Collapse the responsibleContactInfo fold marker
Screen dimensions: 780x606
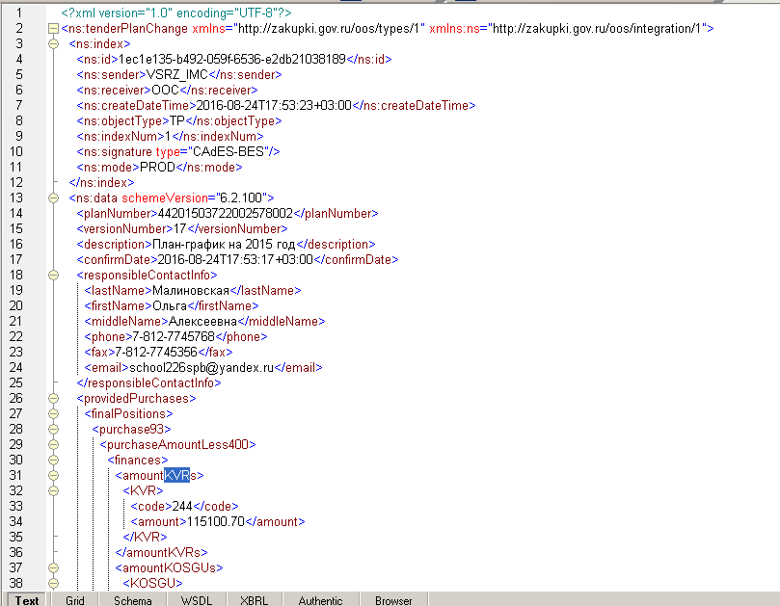tap(53, 276)
